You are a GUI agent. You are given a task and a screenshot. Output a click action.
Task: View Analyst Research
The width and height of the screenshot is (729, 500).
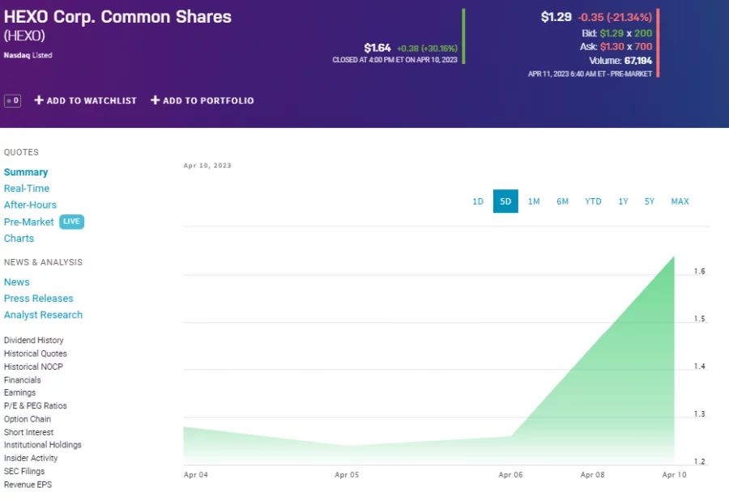coord(43,315)
